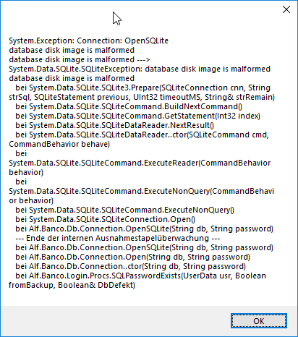The width and height of the screenshot is (298, 337).
Task: Click the CommandBehavior behave) text
Action: pyautogui.click(x=59, y=144)
